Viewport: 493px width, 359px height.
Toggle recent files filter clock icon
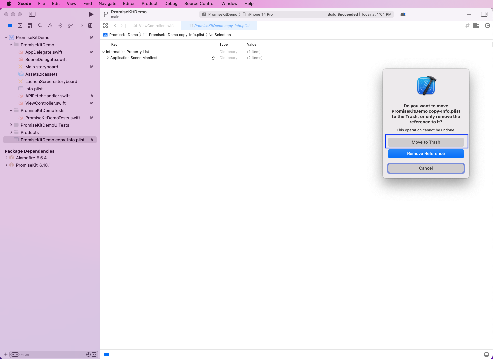[88, 354]
